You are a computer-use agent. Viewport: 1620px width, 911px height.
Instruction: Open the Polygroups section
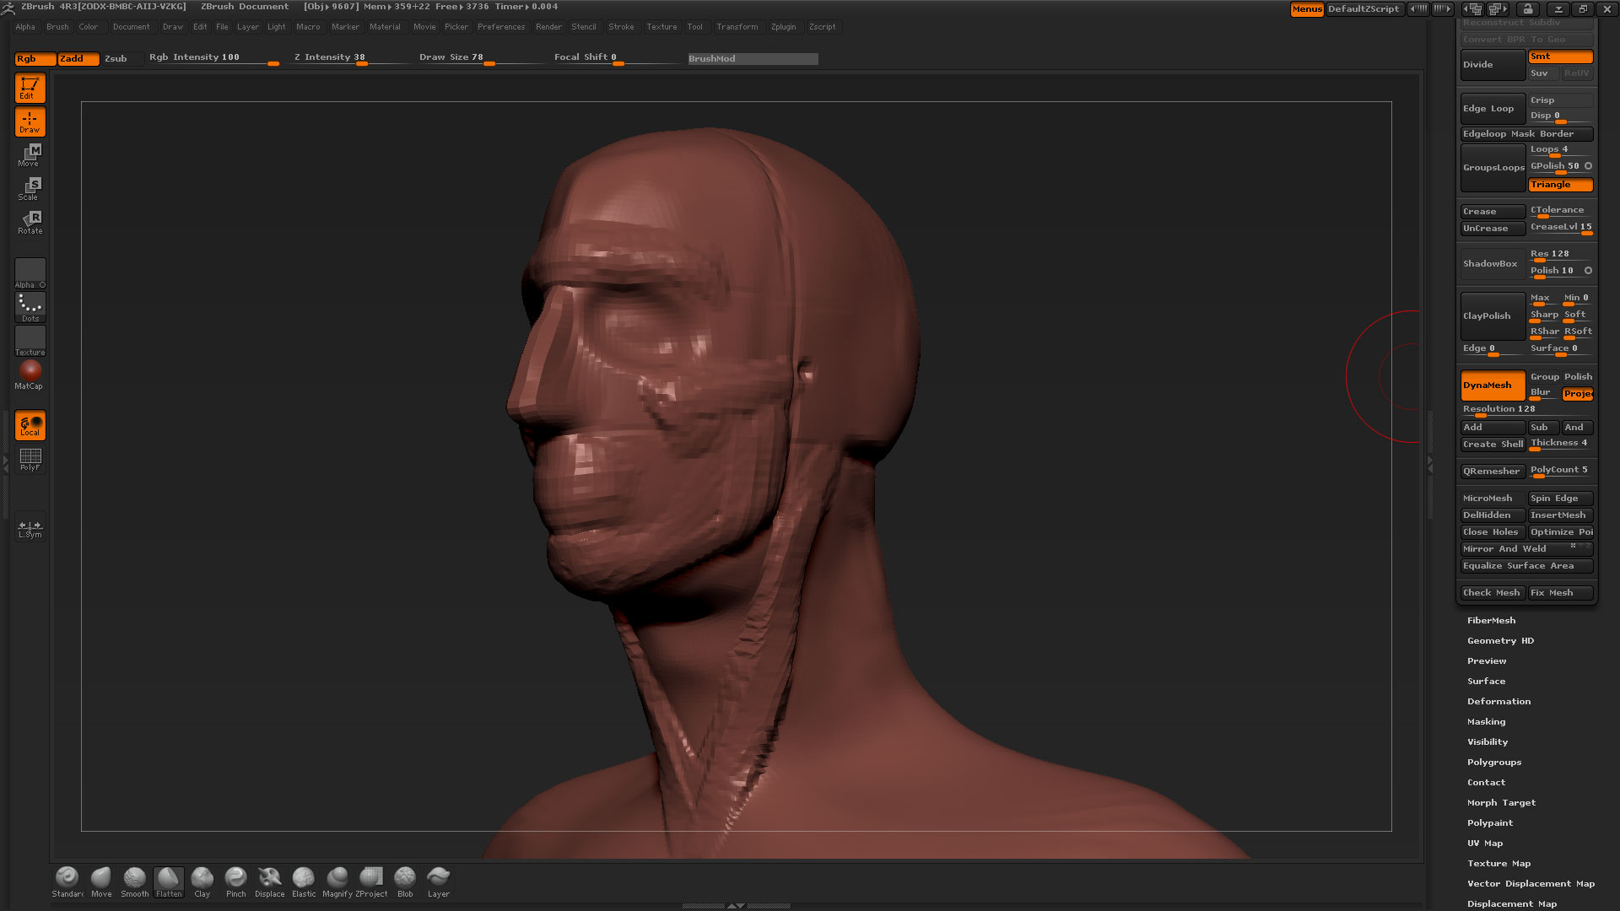(x=1493, y=763)
